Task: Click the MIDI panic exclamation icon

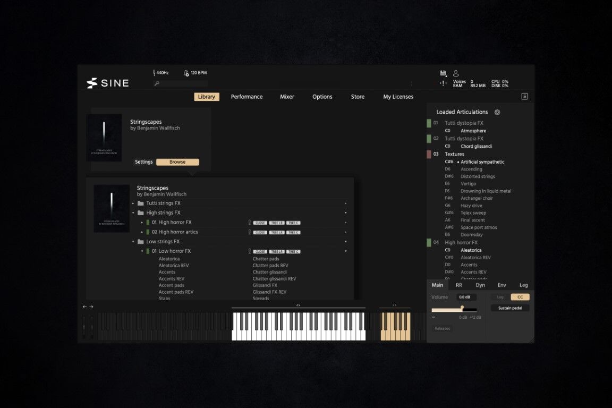Action: [x=443, y=83]
